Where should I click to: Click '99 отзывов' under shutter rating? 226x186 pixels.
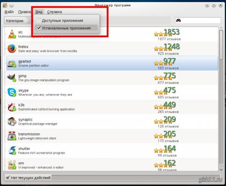click(167, 156)
